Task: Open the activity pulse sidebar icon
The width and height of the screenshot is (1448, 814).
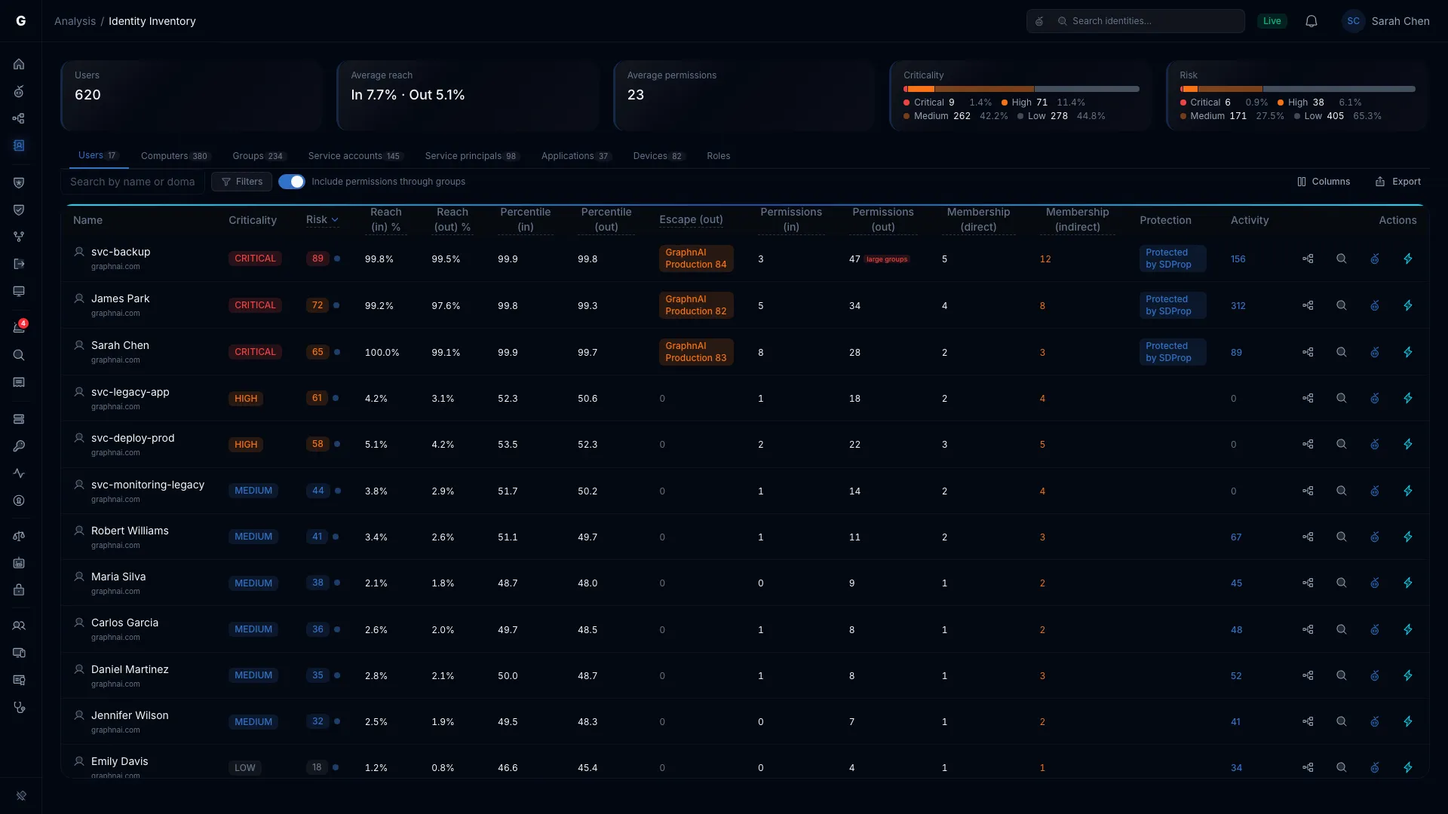Action: pyautogui.click(x=19, y=473)
